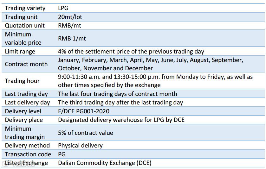The height and width of the screenshot is (169, 266).
Task: Select the 'F/DCE PG001-2020' delivery level value
Action: coord(84,111)
